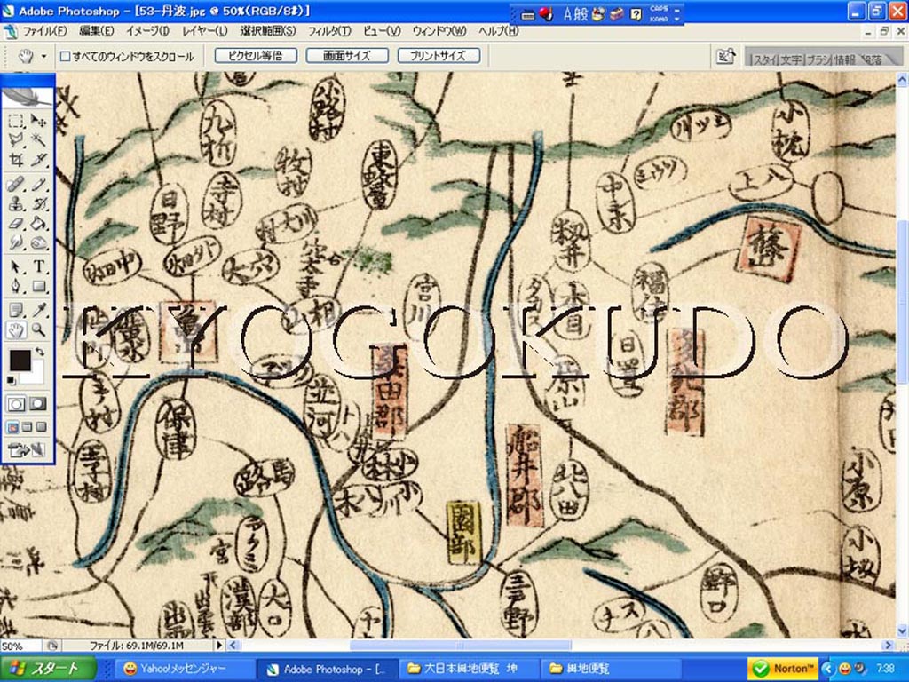Enable Standard Screen mode
Screen dimensions: 909x682
tap(12, 428)
